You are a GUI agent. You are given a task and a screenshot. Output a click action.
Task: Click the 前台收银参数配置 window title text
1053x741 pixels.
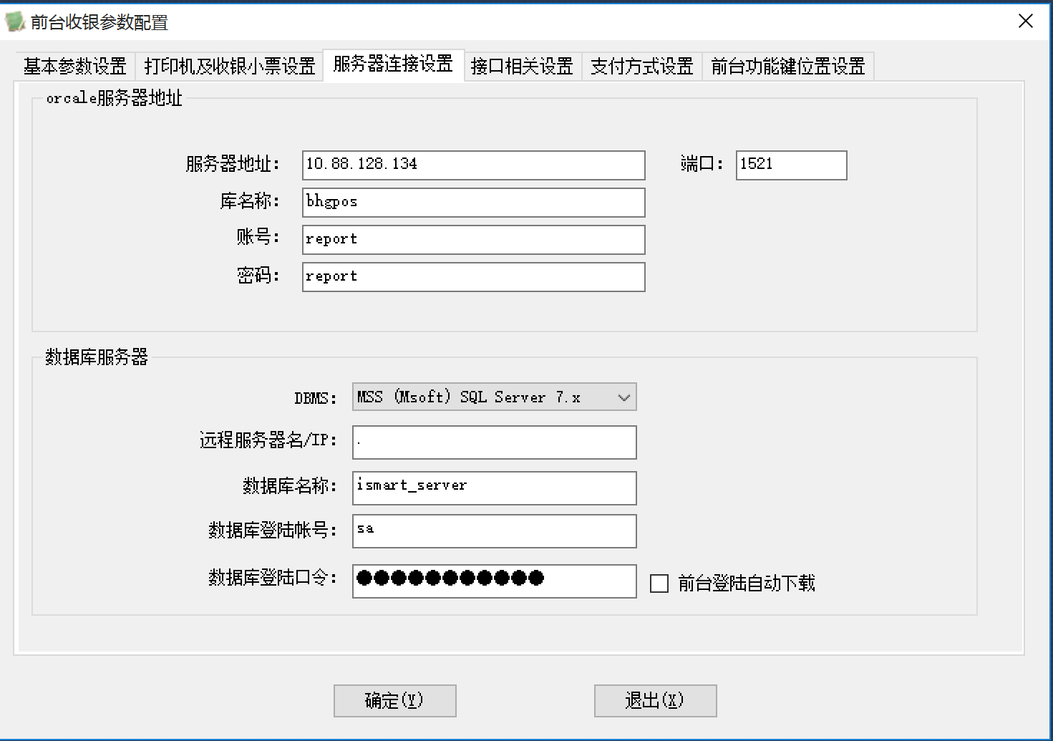[x=100, y=23]
